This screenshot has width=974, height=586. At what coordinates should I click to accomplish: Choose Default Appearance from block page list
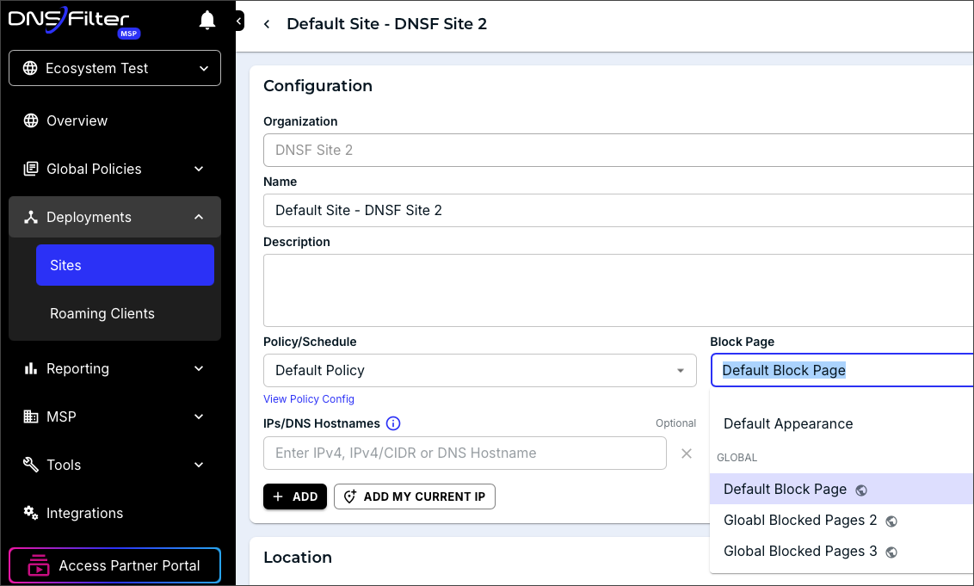[x=788, y=423]
